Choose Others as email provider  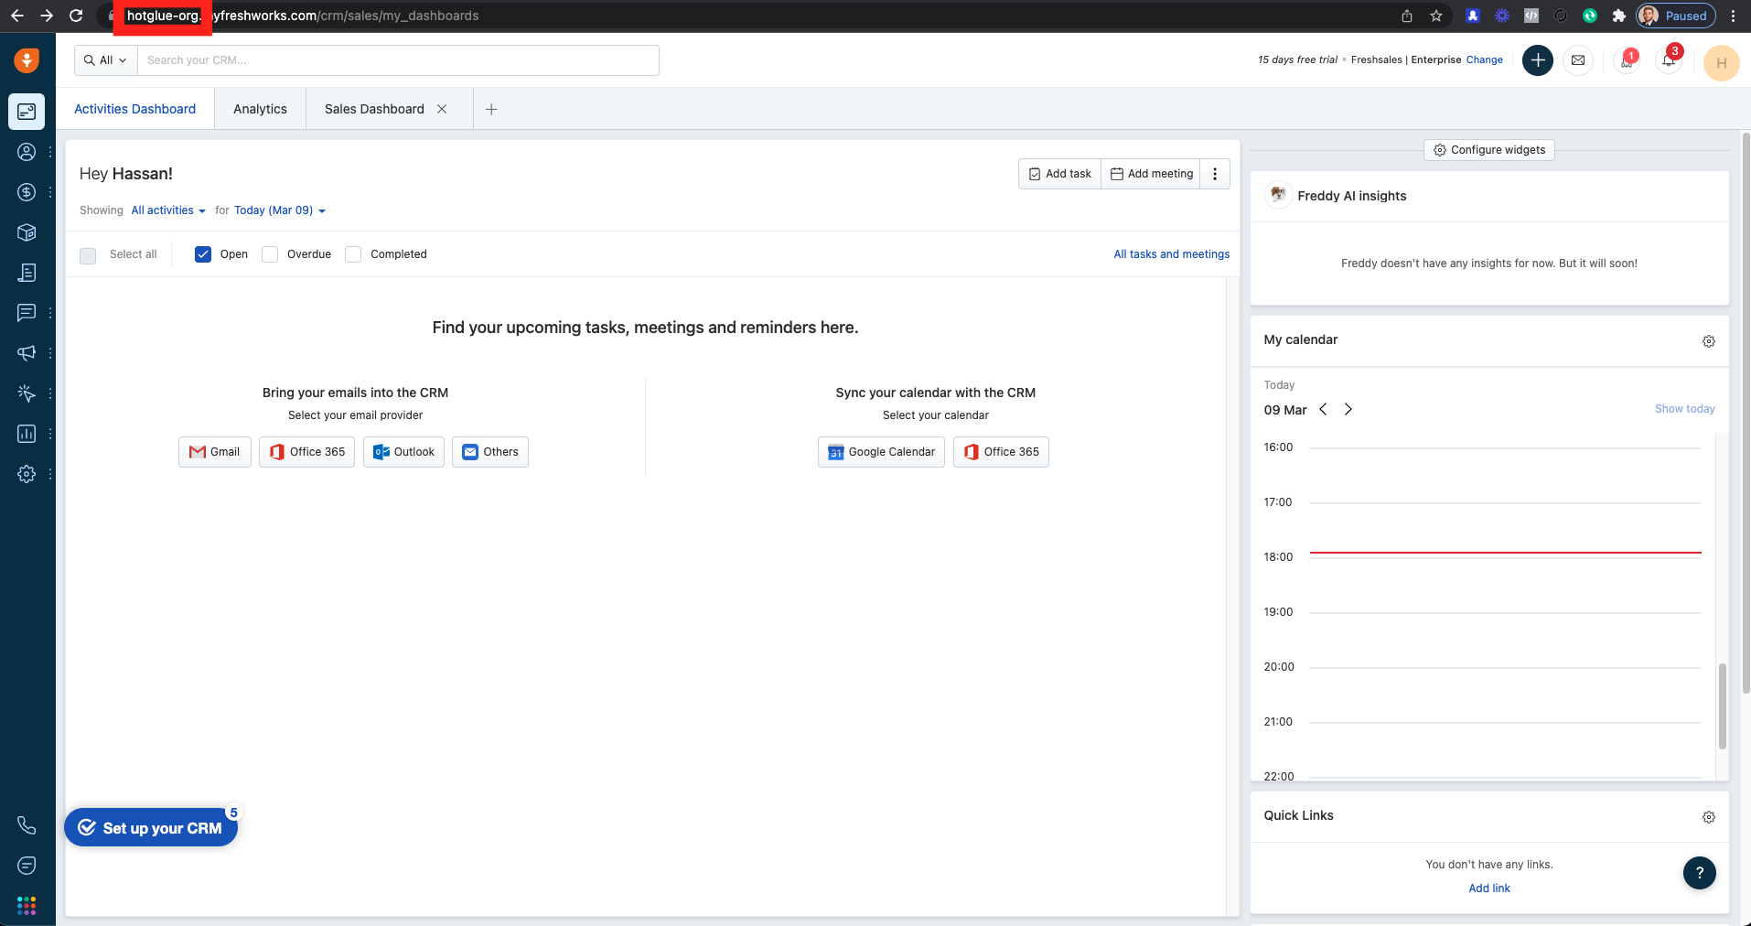(x=490, y=452)
